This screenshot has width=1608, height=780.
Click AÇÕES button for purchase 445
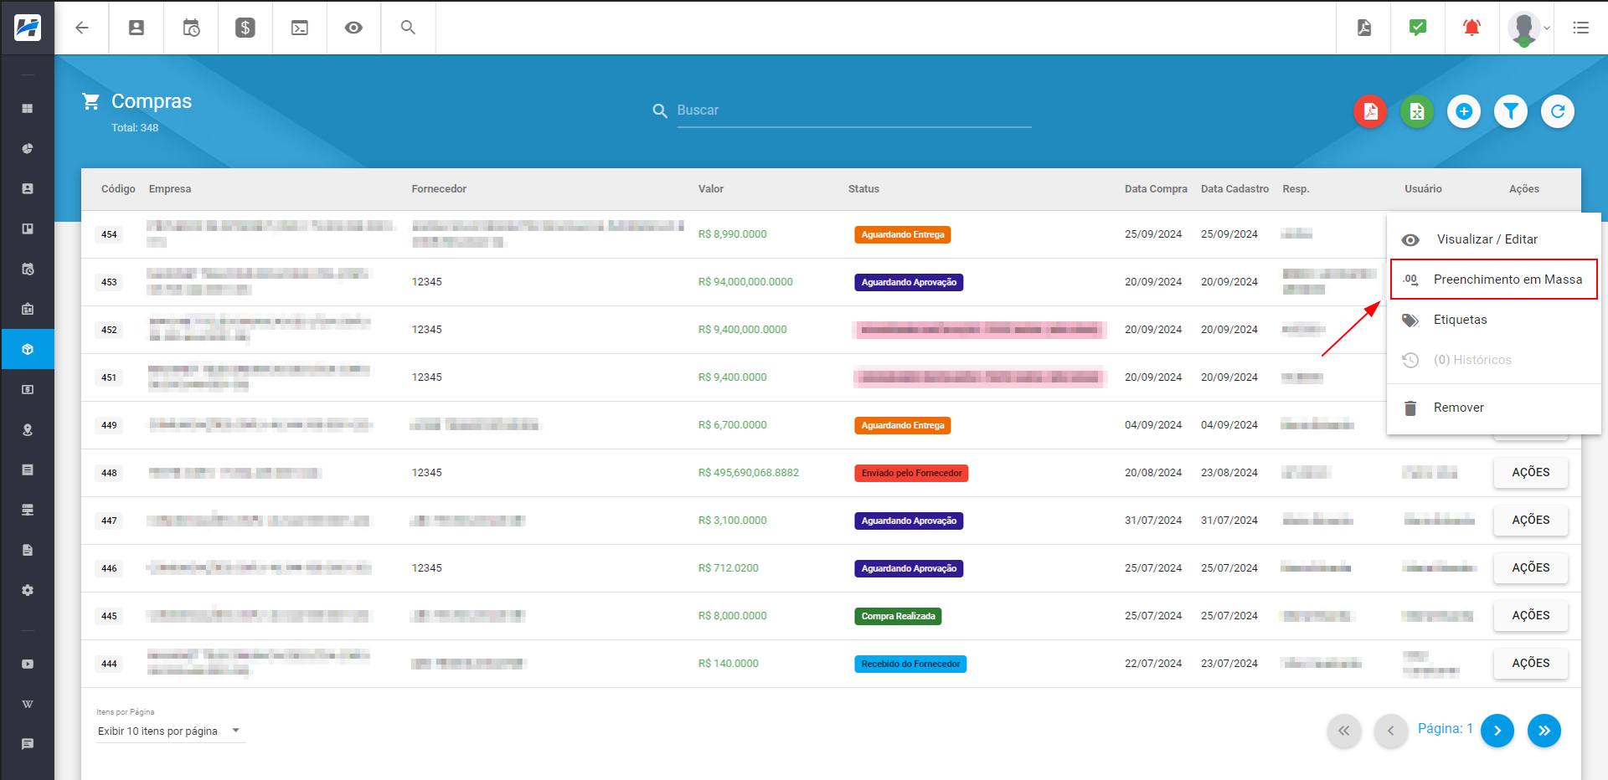tap(1531, 616)
